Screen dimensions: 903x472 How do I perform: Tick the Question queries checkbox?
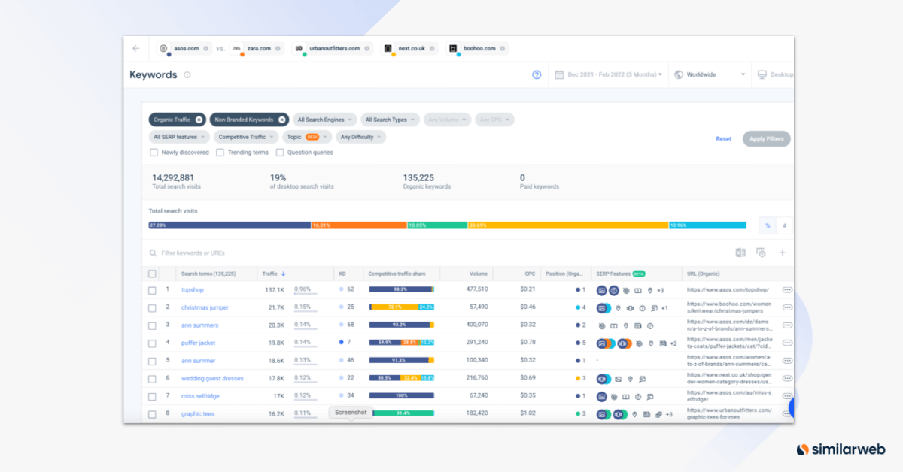tap(280, 153)
